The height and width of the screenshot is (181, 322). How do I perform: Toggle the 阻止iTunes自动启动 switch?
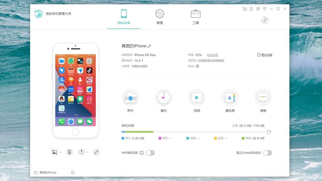(268, 153)
